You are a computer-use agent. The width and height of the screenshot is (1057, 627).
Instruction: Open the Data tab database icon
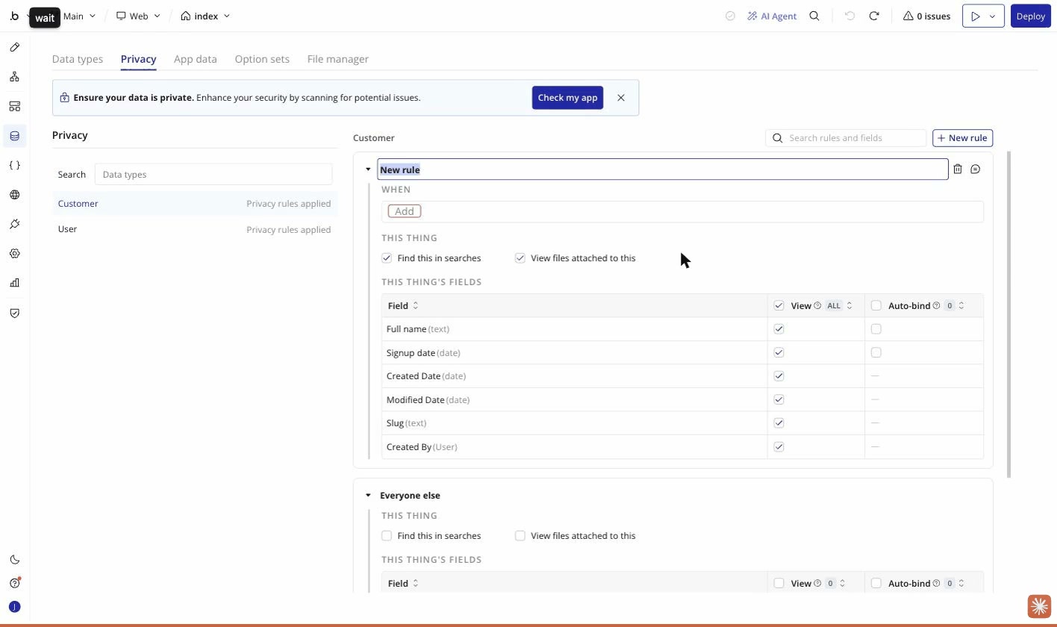14,136
